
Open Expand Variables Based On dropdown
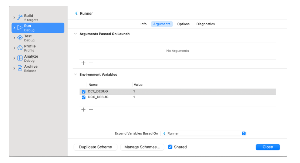[x=203, y=133]
